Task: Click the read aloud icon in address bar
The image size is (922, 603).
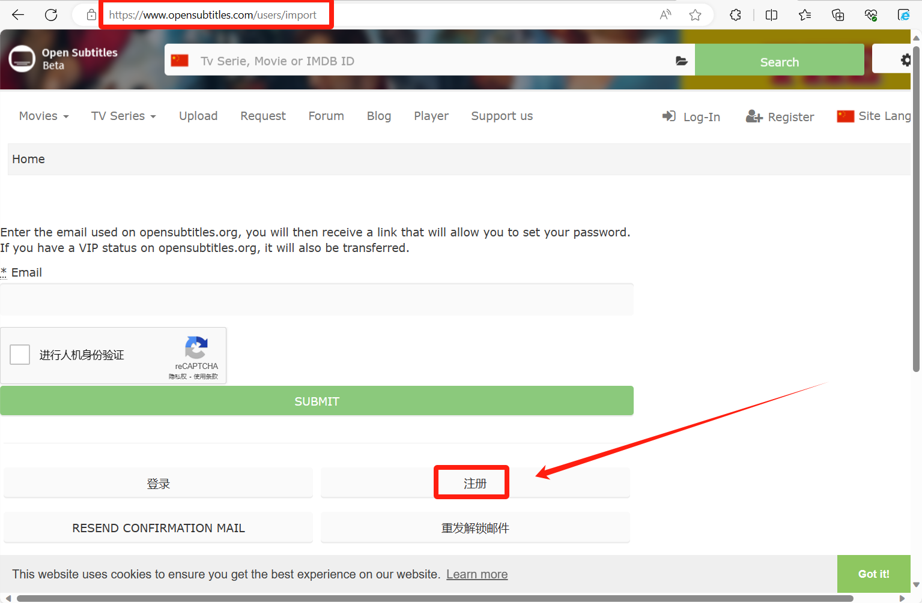Action: [665, 15]
